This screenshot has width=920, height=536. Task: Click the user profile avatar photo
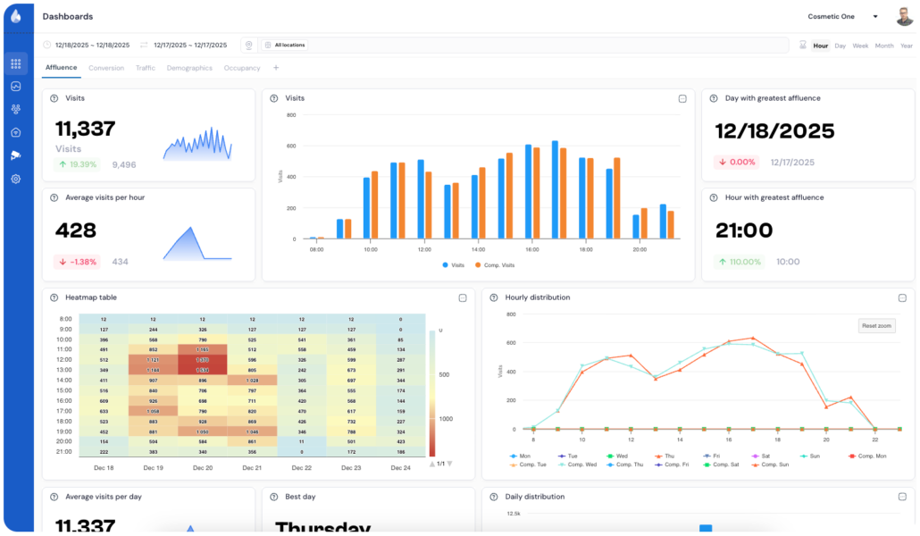pyautogui.click(x=902, y=16)
